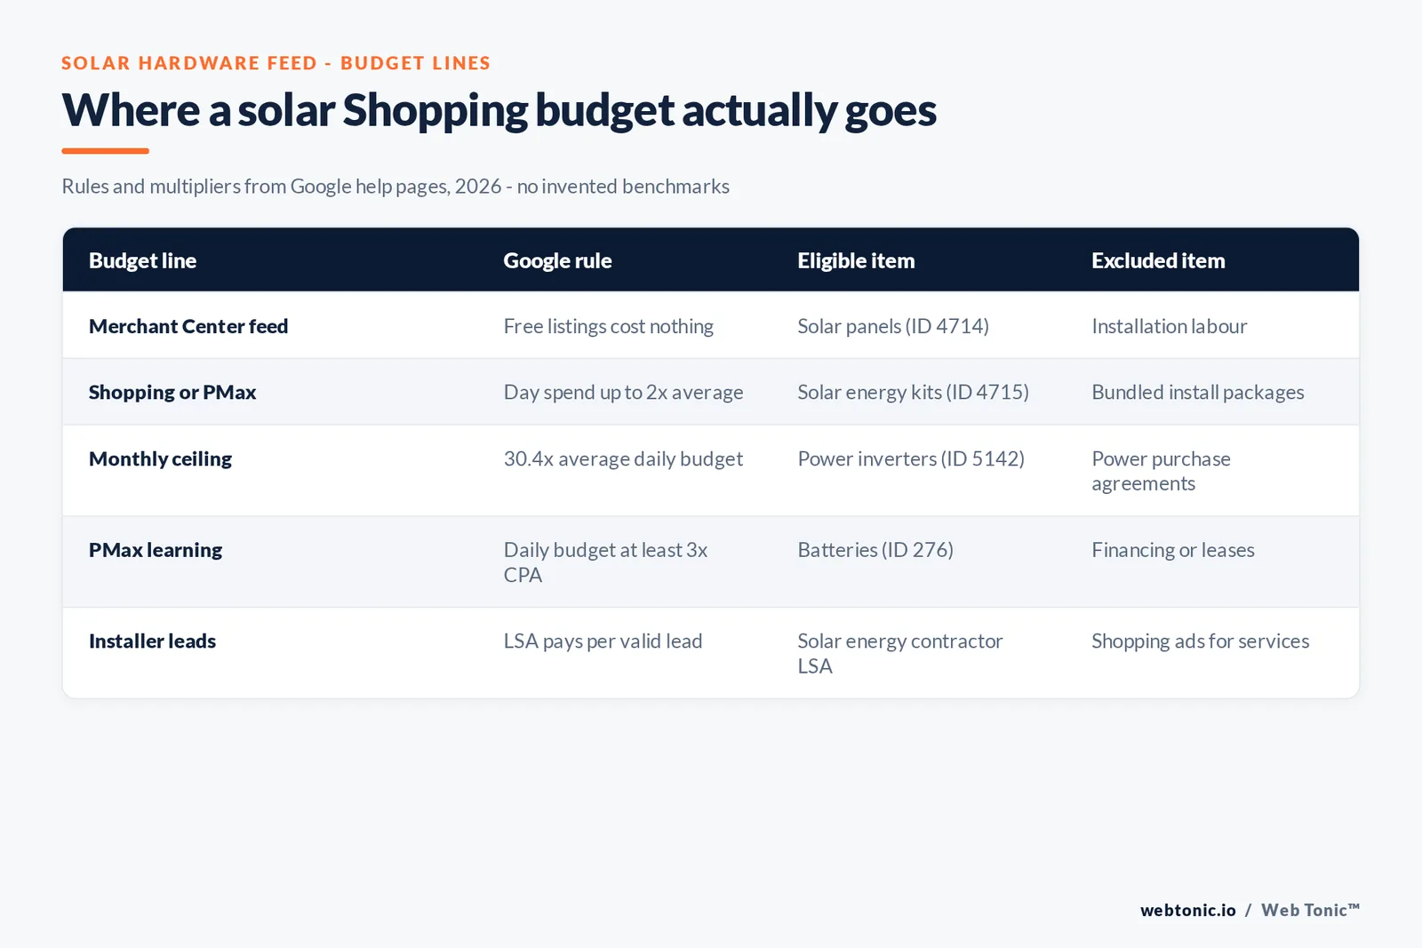Click the 'Free listings cost nothing' cell

(x=609, y=326)
